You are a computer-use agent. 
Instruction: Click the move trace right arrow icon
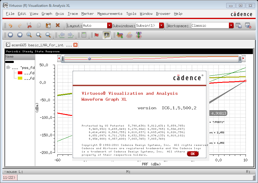pyautogui.click(x=71, y=35)
